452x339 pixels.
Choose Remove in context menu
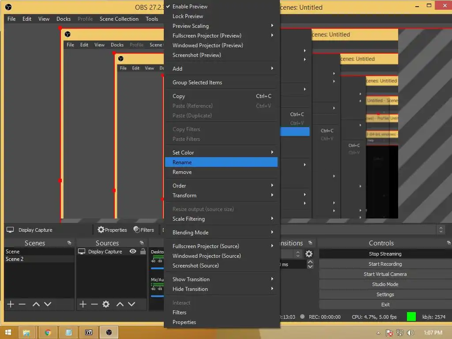(x=221, y=172)
